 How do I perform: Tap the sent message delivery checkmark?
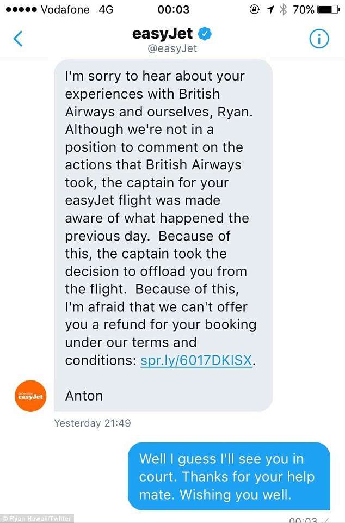[x=325, y=519]
